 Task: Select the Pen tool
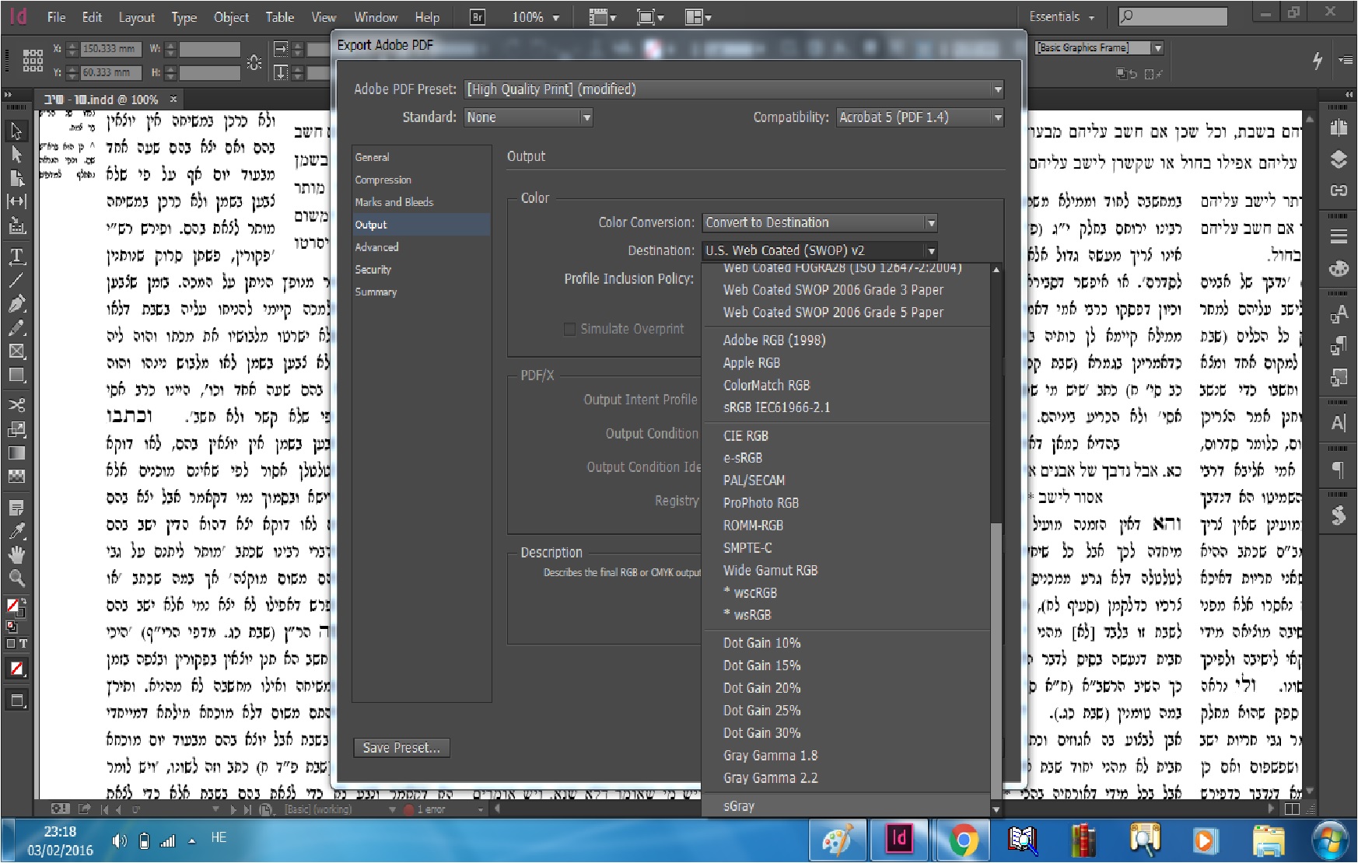[x=16, y=304]
